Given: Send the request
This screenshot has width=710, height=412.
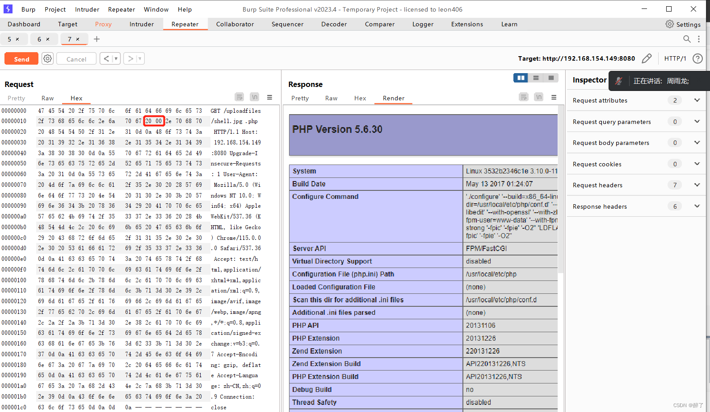Looking at the screenshot, I should click(x=21, y=59).
